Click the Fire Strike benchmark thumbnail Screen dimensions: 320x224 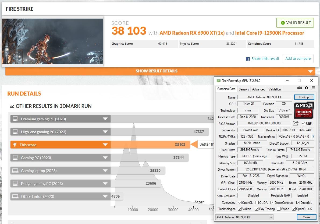pos(52,41)
